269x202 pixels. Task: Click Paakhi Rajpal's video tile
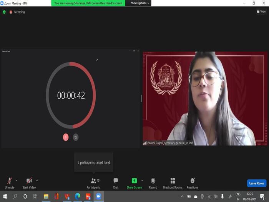click(x=205, y=98)
